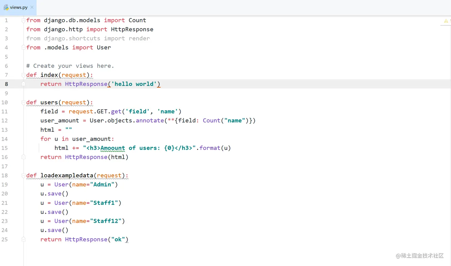
Task: Click fold end marker at line 25
Action: (x=23, y=239)
